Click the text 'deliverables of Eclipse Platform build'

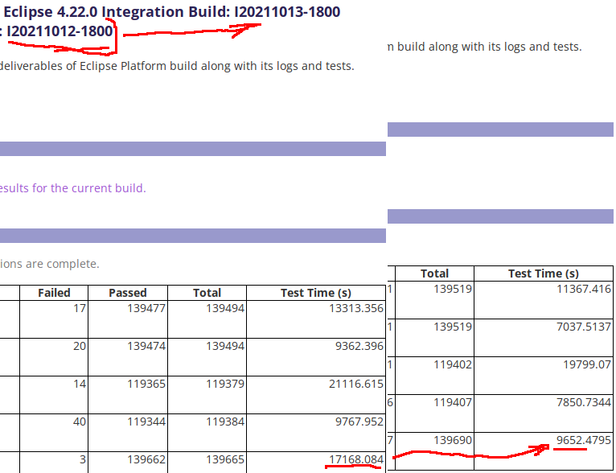pos(99,66)
